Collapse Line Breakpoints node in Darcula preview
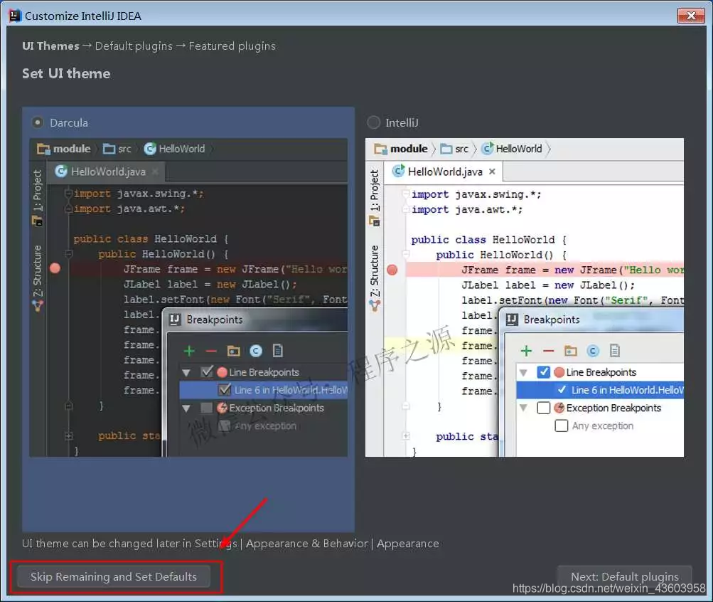Viewport: 713px width, 602px height. (186, 373)
